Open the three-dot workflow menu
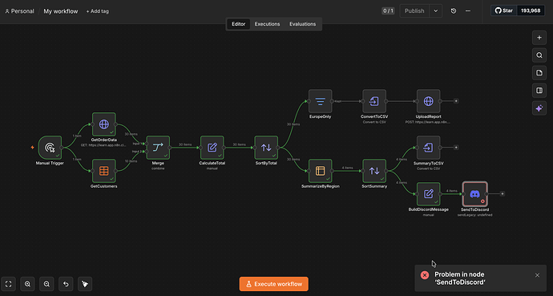Screen dimensions: 553x296 [468, 11]
